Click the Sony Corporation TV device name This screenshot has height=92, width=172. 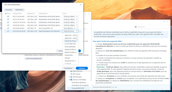(46, 28)
